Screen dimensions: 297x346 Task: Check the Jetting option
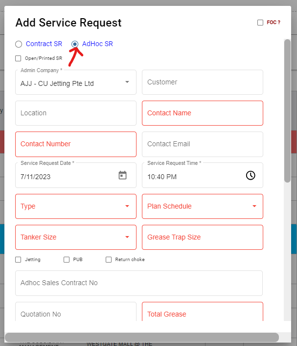18,260
